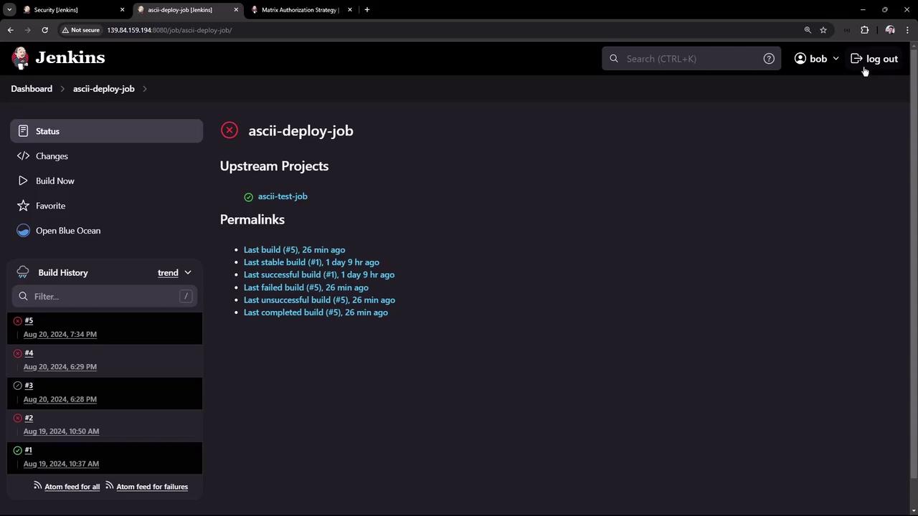Click the RSS icon for Atom feed for all
Viewport: 918px width, 516px height.
(x=38, y=485)
